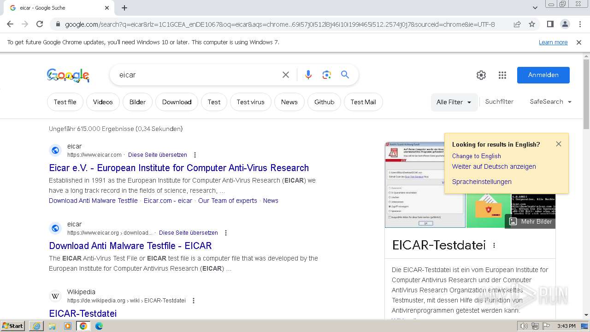
Task: Submit search with magnifier icon
Action: click(x=345, y=75)
